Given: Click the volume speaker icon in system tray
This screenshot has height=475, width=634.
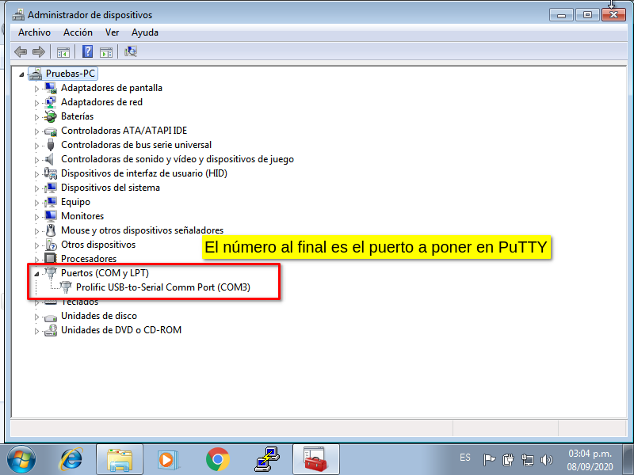Looking at the screenshot, I should coord(546,459).
